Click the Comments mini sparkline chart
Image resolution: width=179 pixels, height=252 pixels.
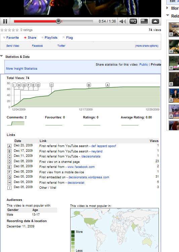coord(15,123)
